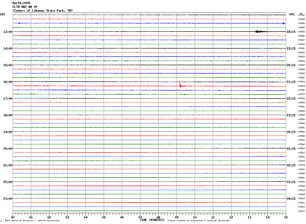Viewport: 306px width, 224px height.
Task: Click the 11 minute mark on the time axis
Action: tap(213, 217)
